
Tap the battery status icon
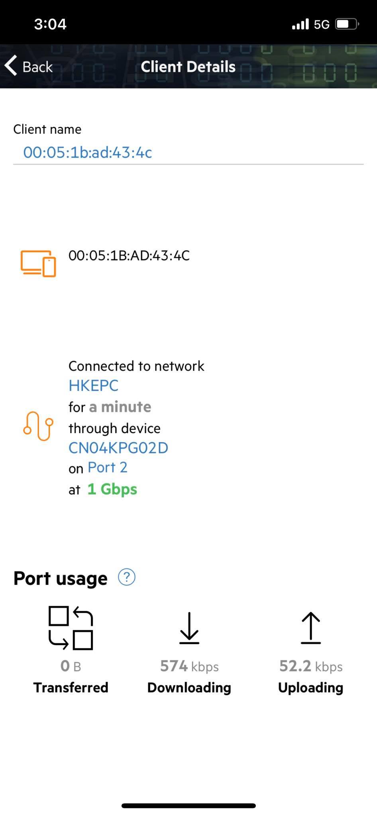(x=348, y=24)
